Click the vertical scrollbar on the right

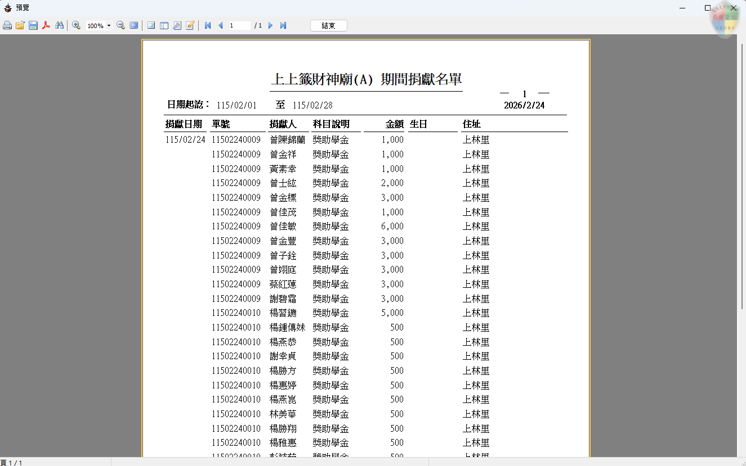741,169
